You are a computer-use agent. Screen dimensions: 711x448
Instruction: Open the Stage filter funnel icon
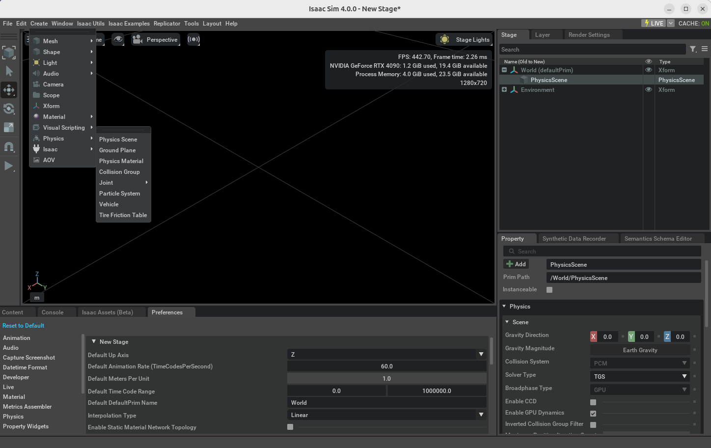tap(693, 49)
